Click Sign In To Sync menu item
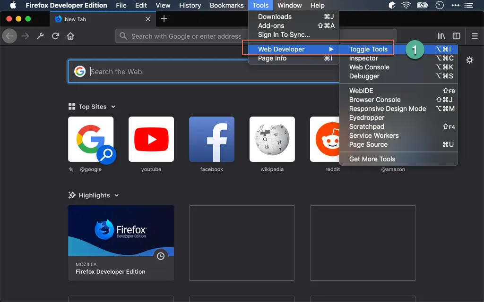The width and height of the screenshot is (484, 302). (284, 34)
